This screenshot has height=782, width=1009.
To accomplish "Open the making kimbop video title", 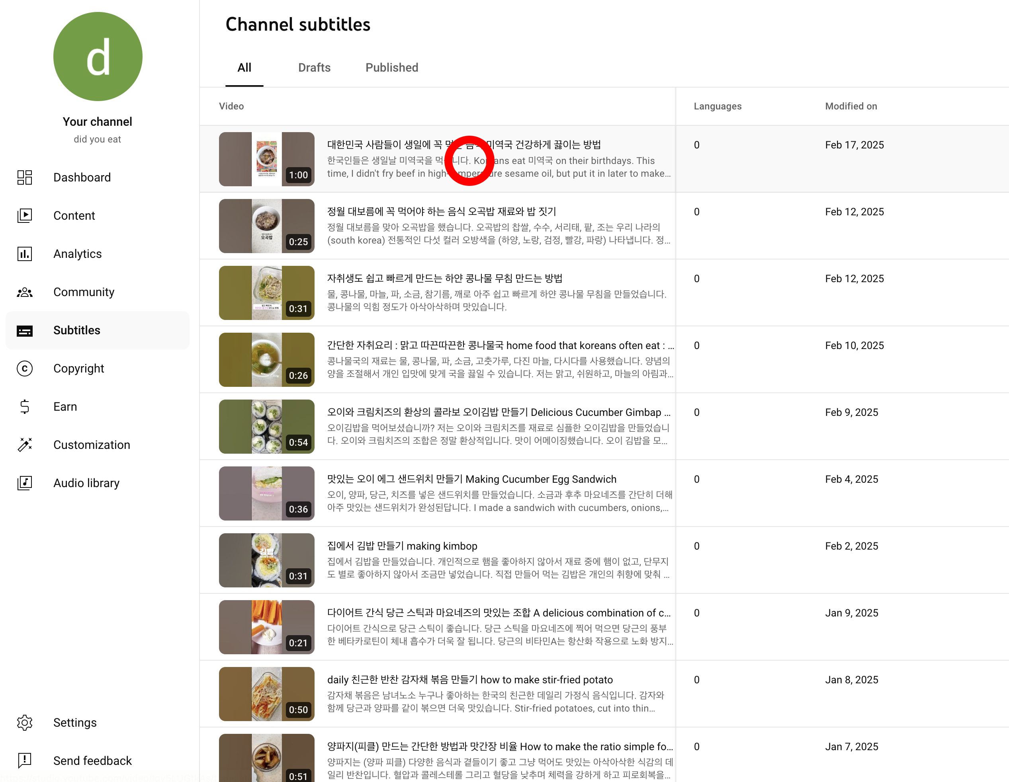I will tap(402, 546).
